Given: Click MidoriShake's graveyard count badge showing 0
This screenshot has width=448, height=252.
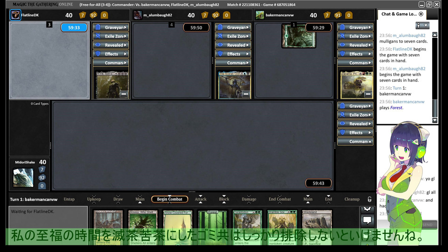Looking at the screenshot, I should [x=42, y=186].
